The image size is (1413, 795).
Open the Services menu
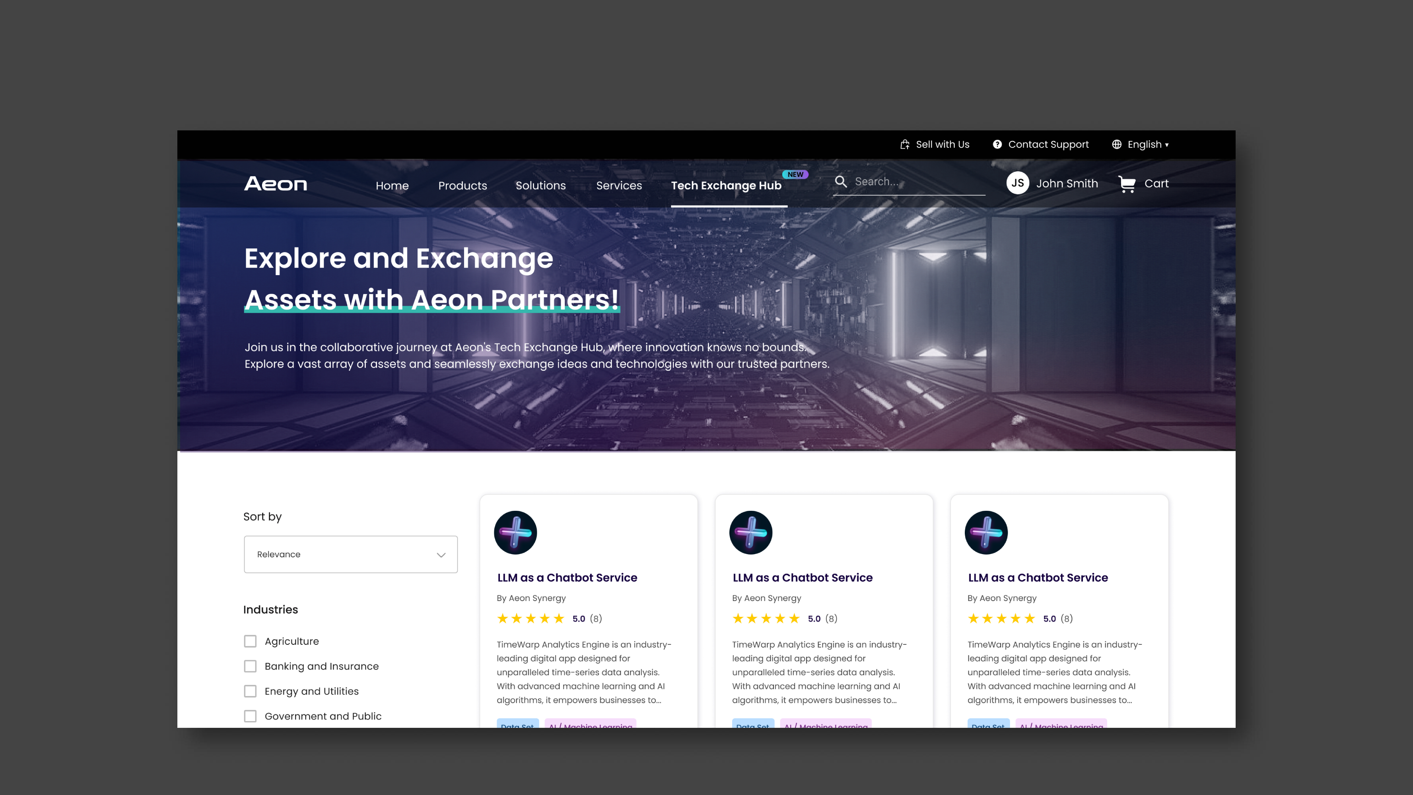(619, 185)
